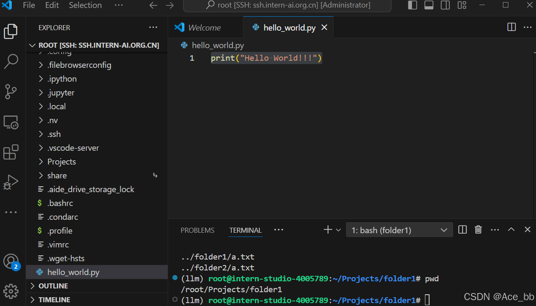This screenshot has width=536, height=306.
Task: Expand the .jupyter folder
Action: coord(97,93)
